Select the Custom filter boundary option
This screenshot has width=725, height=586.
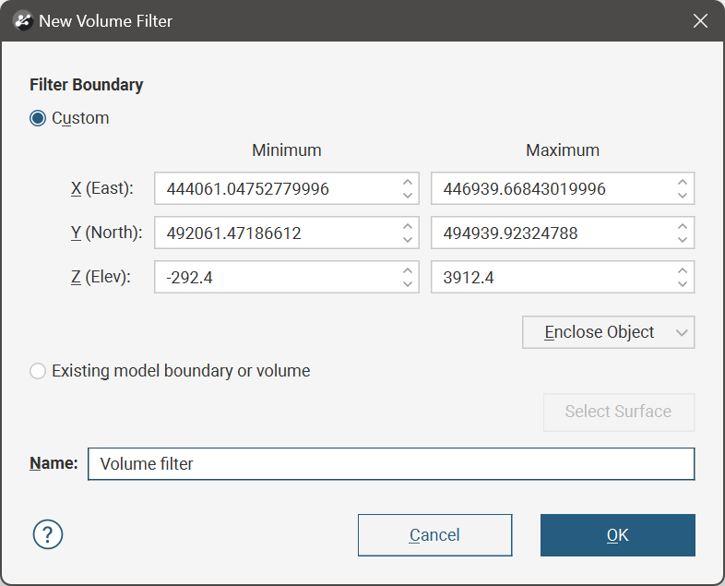tap(38, 118)
